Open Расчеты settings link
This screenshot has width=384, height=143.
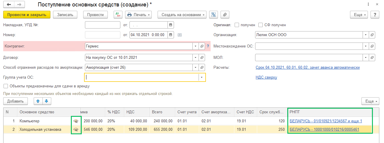(x=308, y=67)
